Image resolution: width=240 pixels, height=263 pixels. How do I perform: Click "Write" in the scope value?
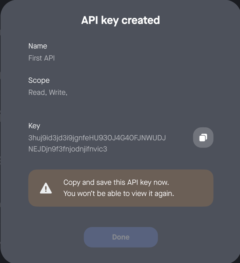tap(57, 93)
